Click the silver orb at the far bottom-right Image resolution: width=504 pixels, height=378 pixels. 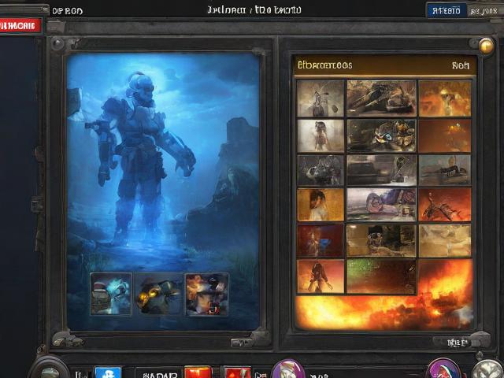tap(488, 369)
